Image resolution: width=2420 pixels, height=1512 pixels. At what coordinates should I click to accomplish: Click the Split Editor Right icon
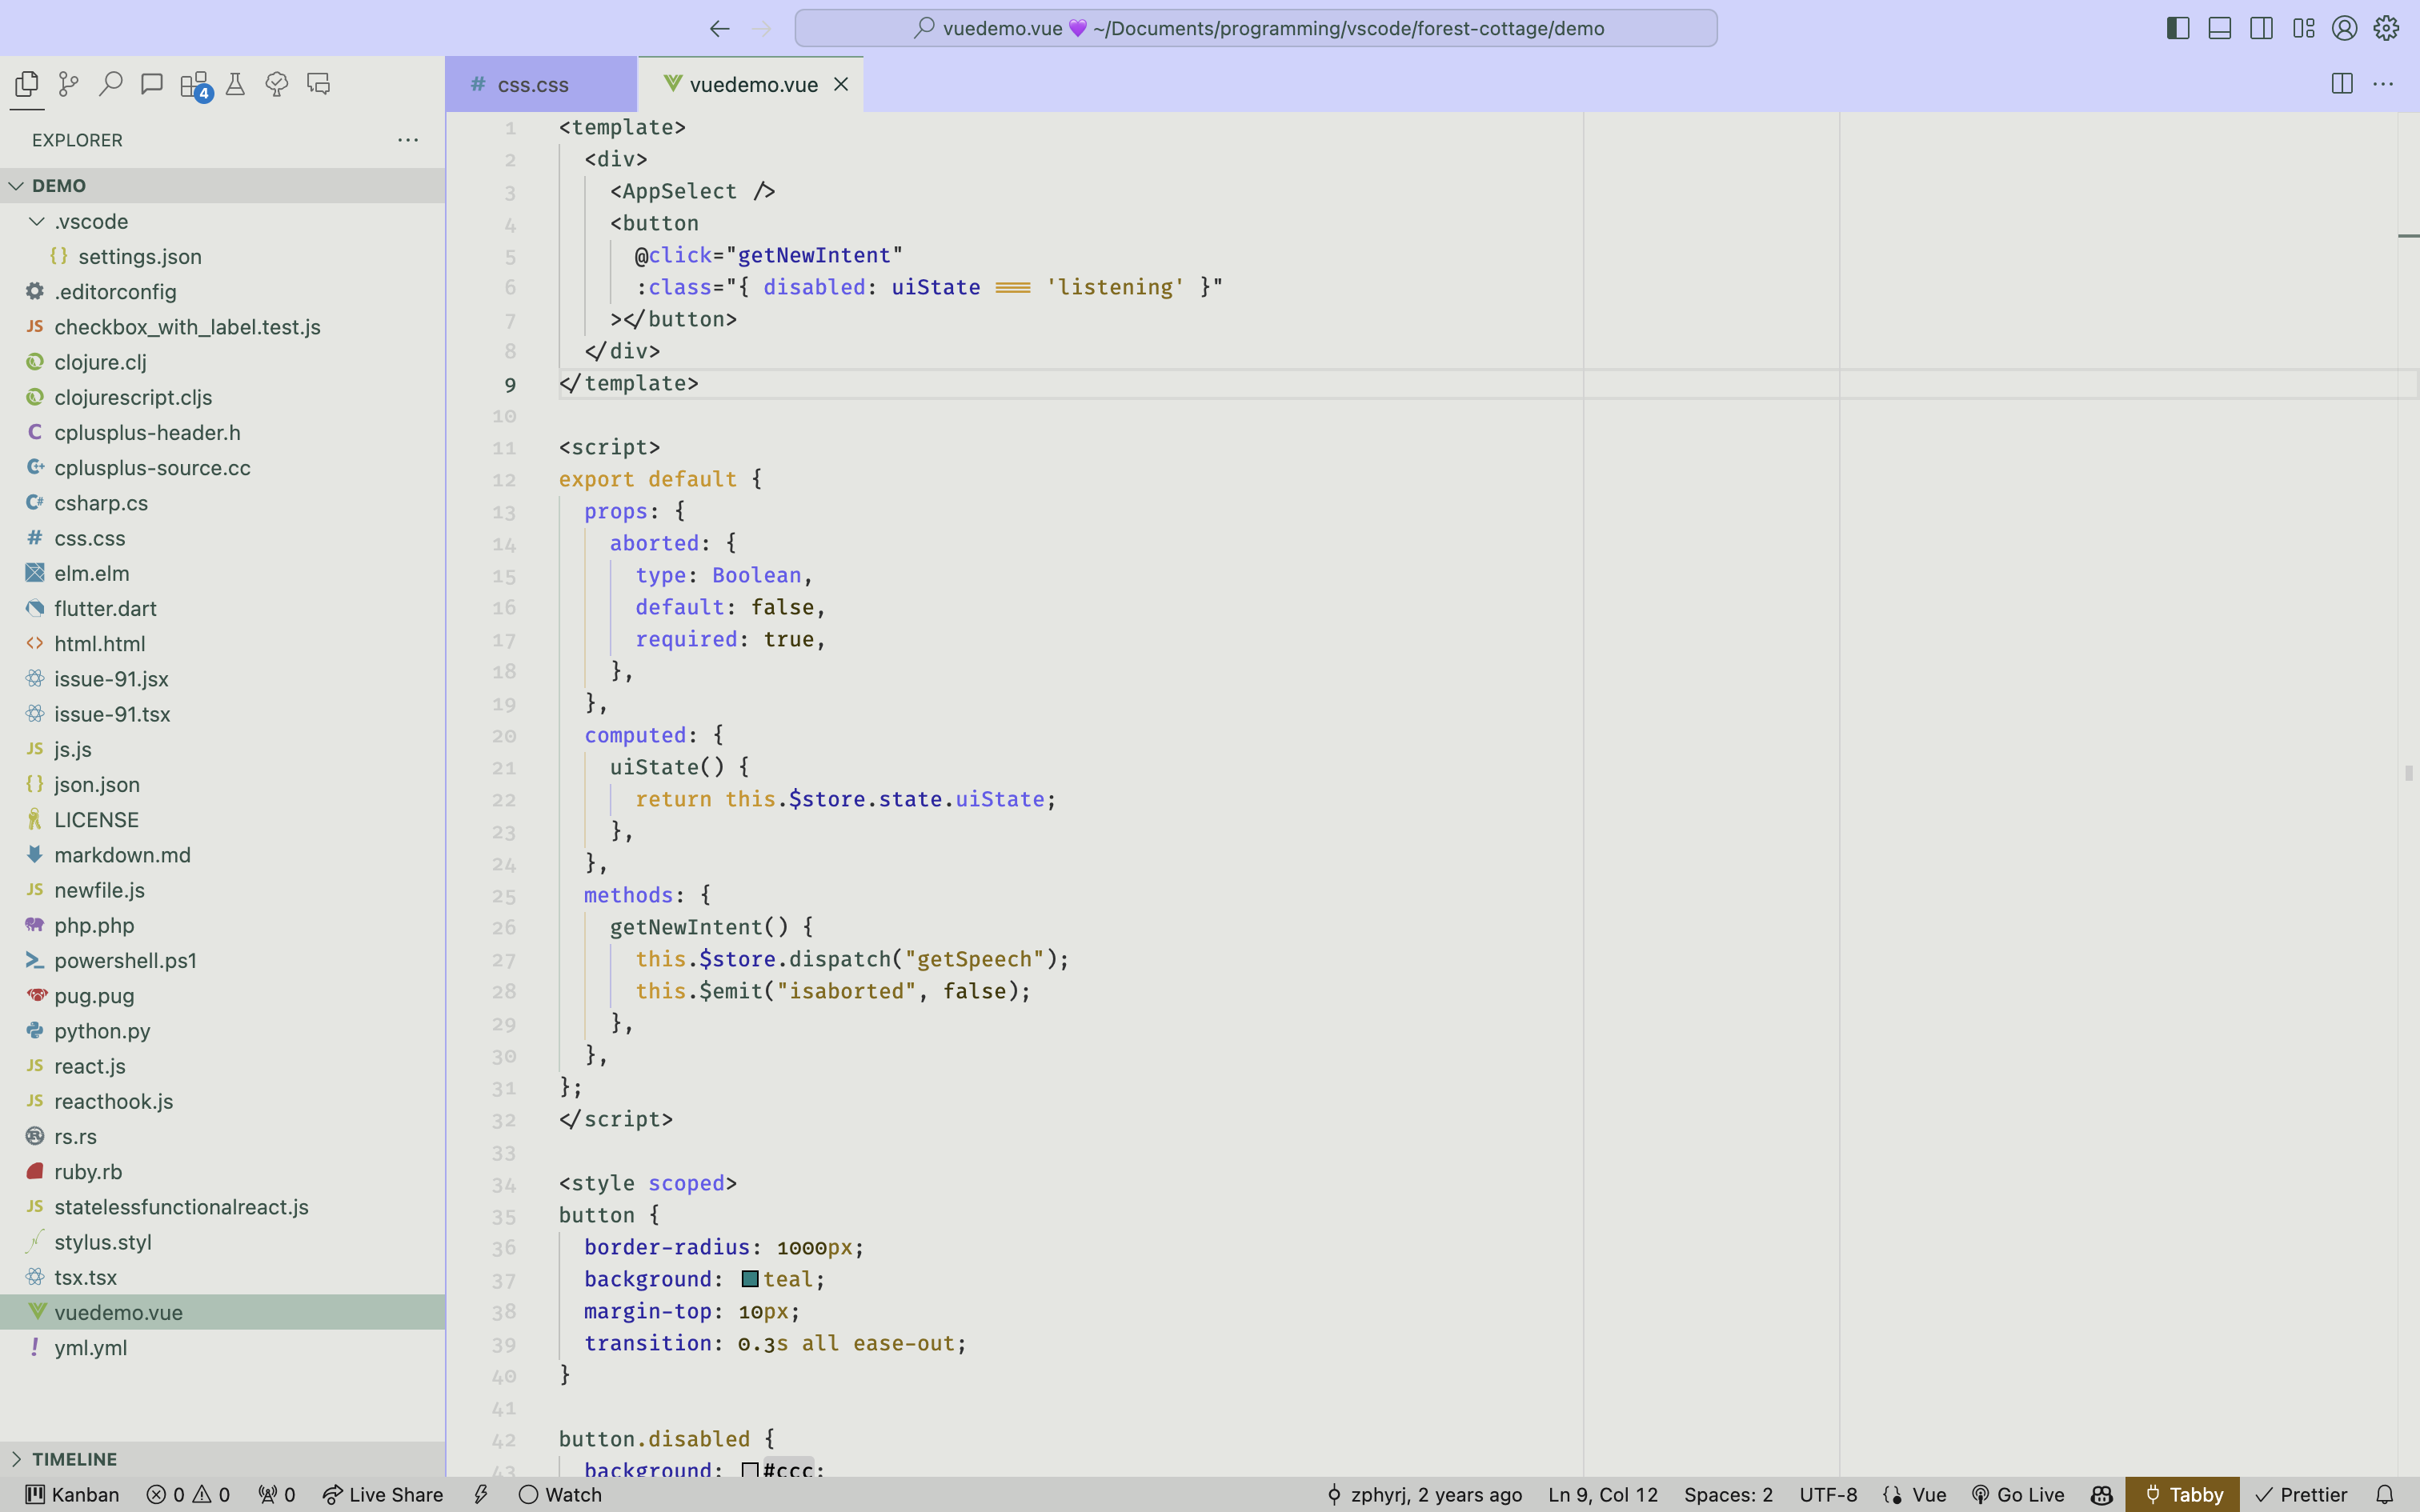click(2341, 84)
